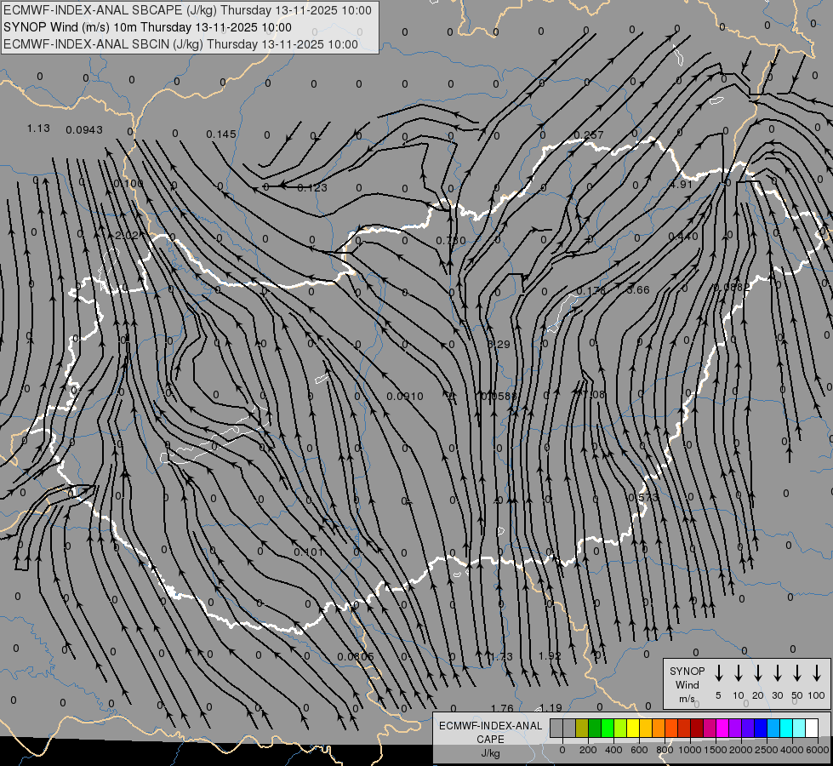Click the 0.573 value on map
This screenshot has width=833, height=766.
(643, 498)
